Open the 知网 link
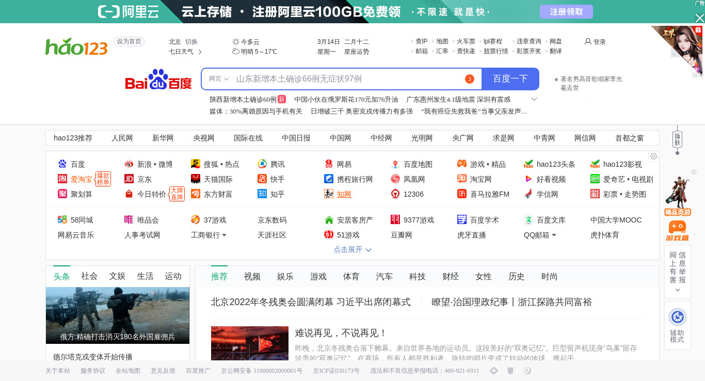Screen dimensions: 705x381 pos(344,194)
